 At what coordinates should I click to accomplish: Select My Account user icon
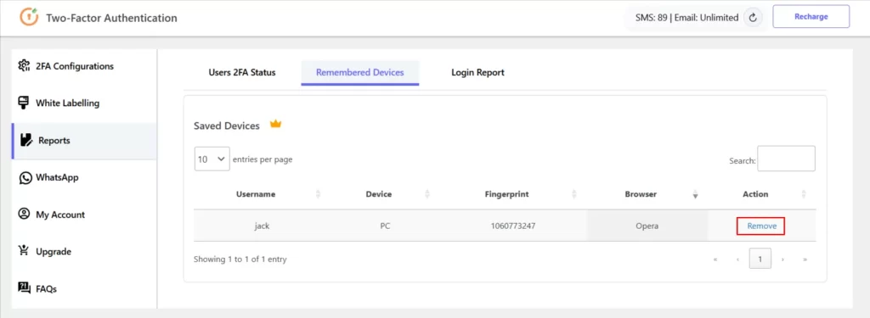point(24,215)
